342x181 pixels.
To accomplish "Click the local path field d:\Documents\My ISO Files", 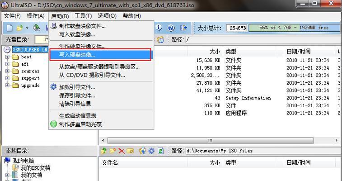I will tap(263, 151).
